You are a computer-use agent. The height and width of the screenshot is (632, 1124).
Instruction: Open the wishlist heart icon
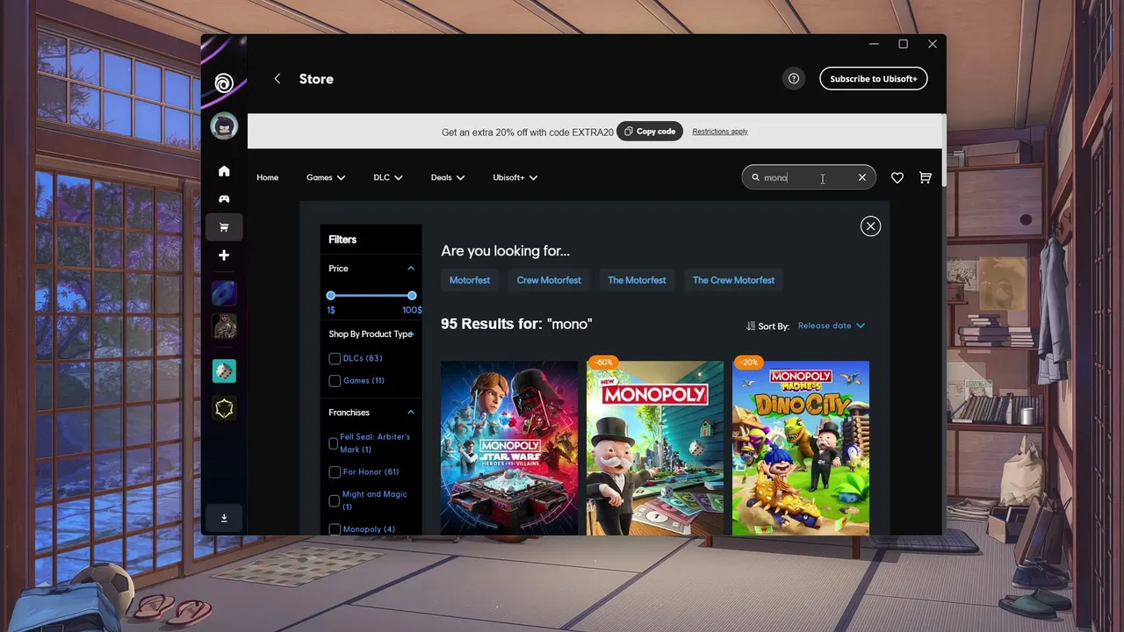(897, 177)
